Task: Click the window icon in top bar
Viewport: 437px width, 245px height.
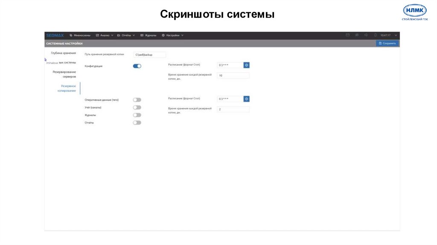Action: point(347,35)
